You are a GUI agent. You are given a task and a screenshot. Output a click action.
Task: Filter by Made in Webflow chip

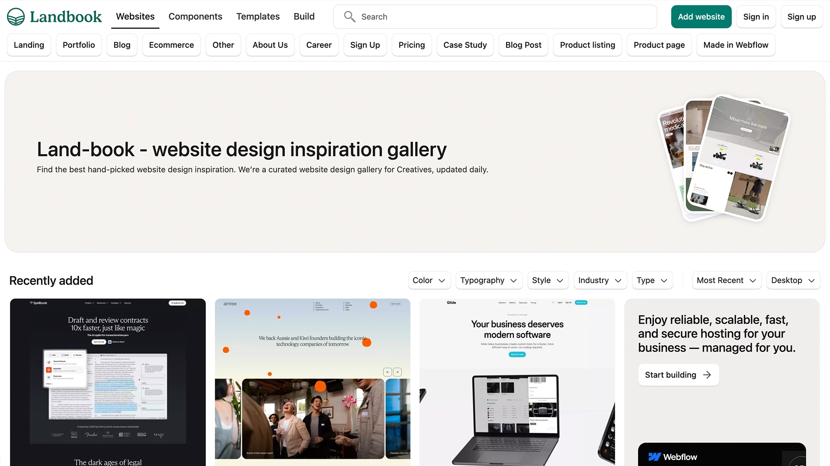(735, 45)
